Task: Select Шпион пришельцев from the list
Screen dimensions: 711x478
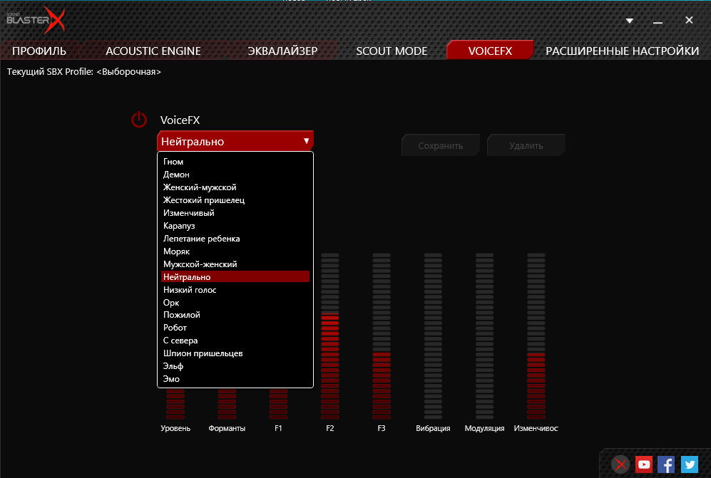Action: pos(235,353)
